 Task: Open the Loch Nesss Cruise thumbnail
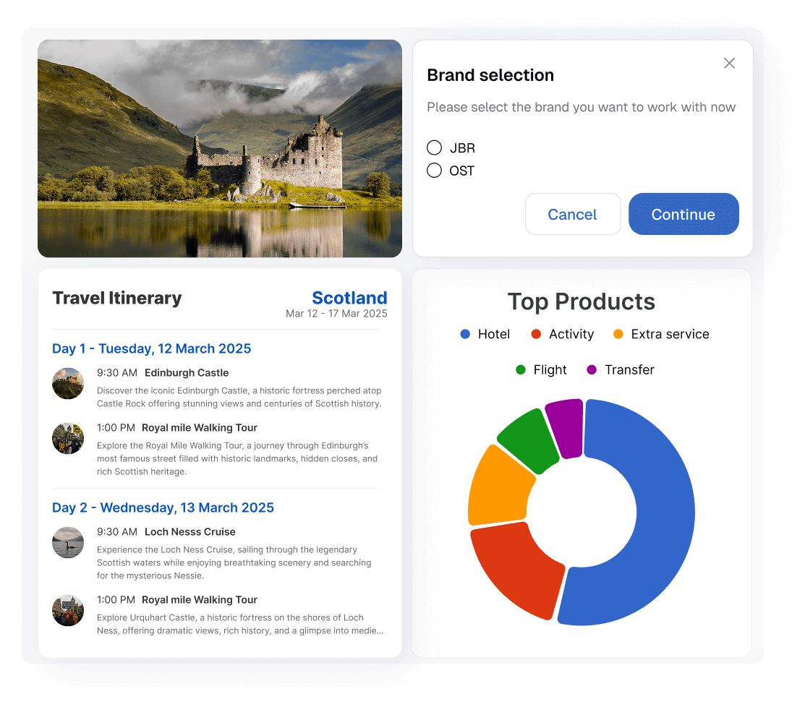68,542
